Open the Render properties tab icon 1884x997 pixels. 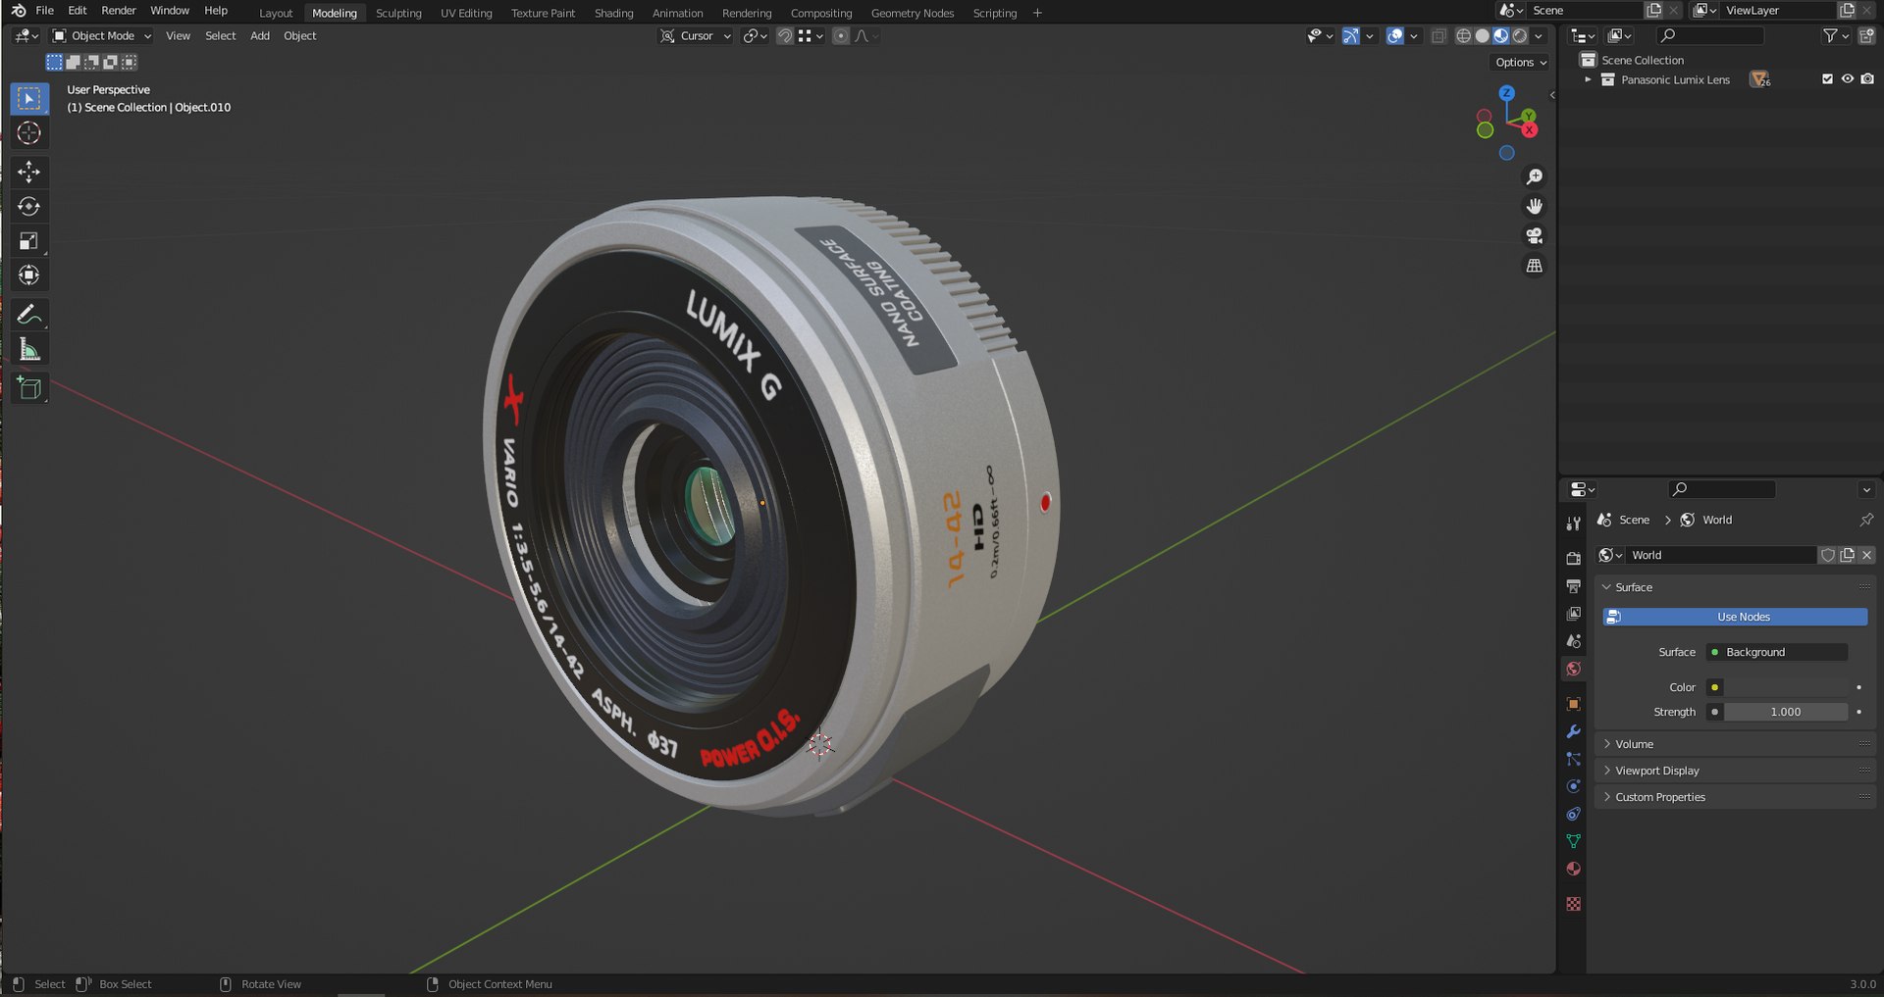1573,558
